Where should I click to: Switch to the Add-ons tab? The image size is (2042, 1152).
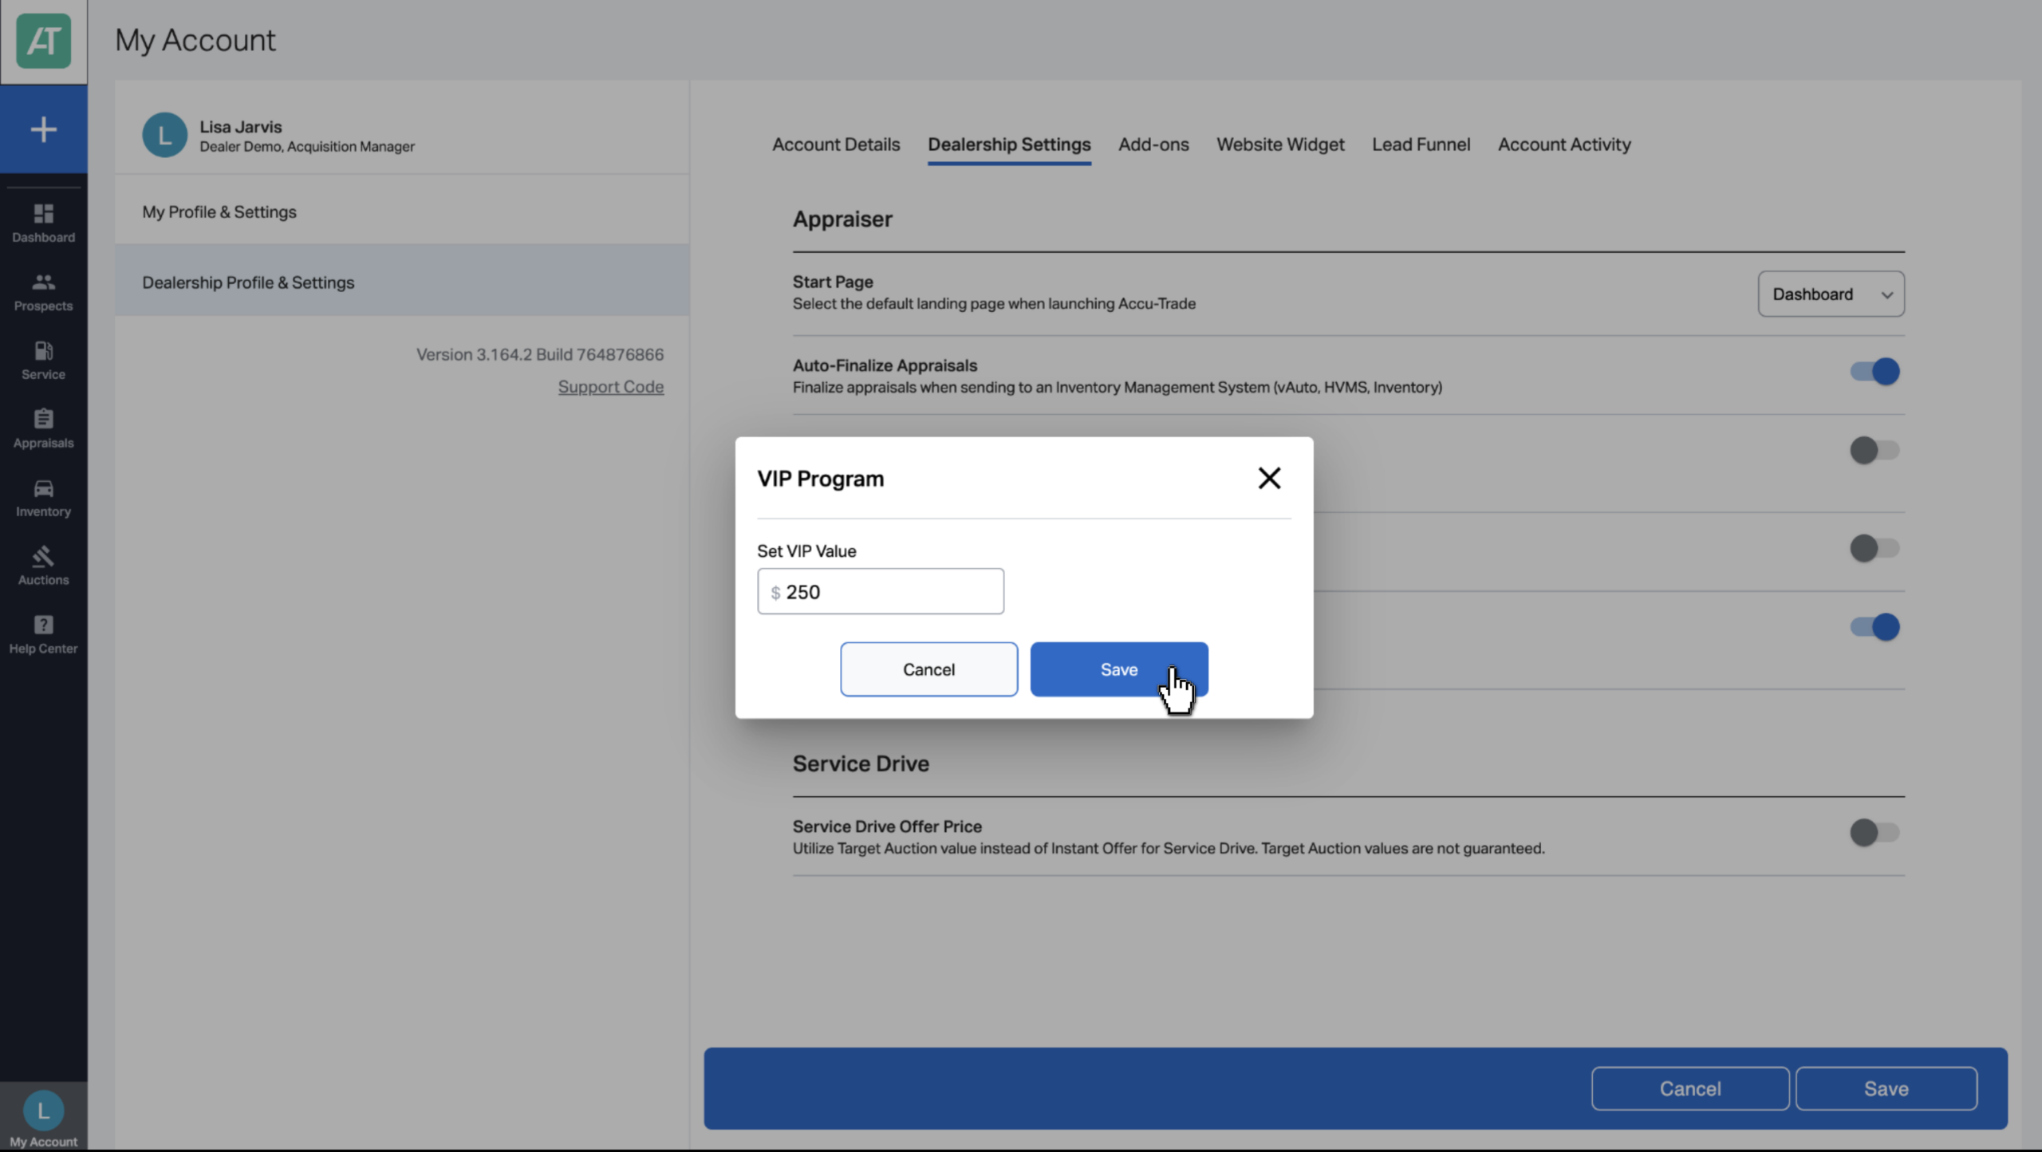pyautogui.click(x=1153, y=144)
